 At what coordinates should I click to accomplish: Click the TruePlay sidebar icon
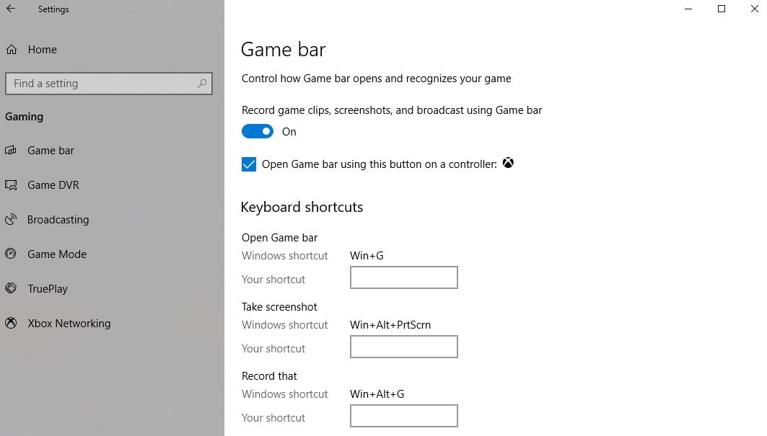(11, 289)
